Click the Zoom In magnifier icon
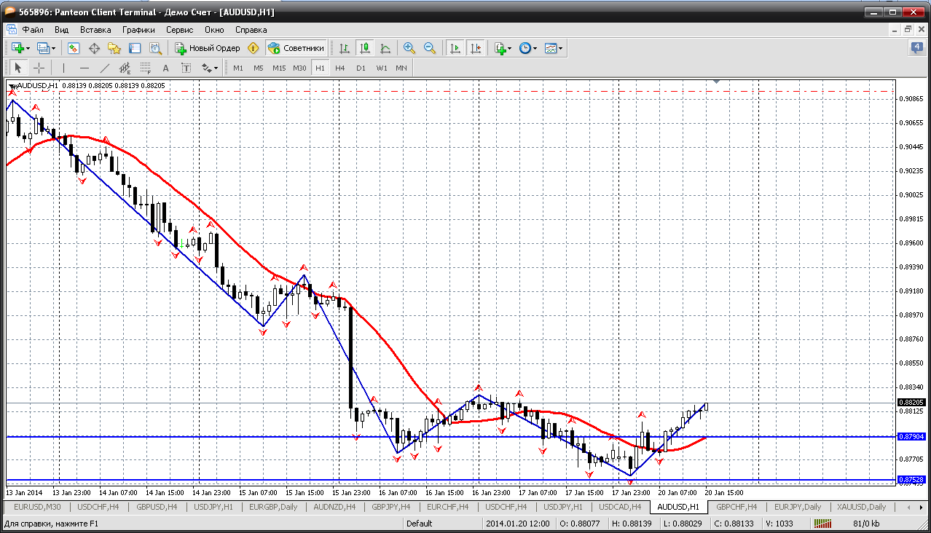 409,48
